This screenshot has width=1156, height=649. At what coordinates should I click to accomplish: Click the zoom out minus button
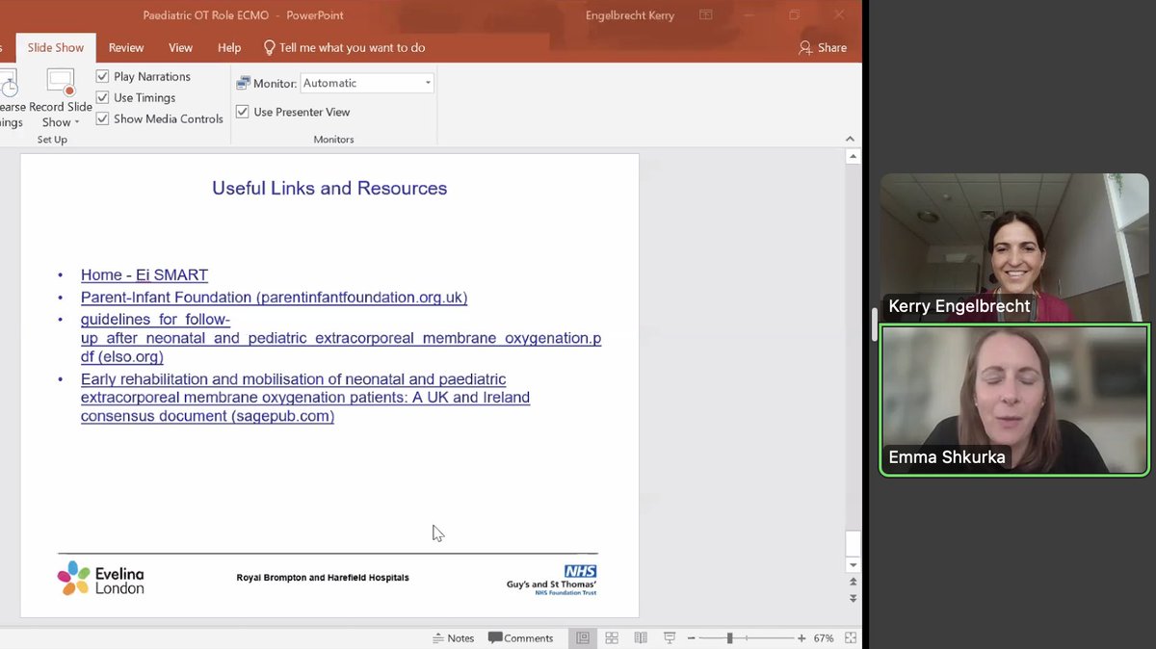(693, 637)
